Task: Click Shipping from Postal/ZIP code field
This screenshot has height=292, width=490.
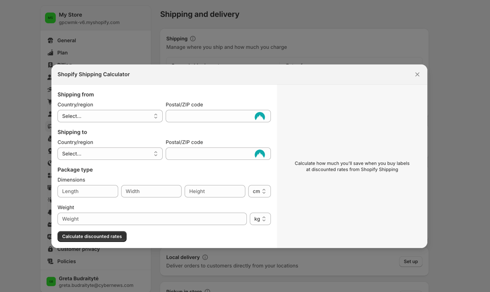Action: tap(218, 116)
